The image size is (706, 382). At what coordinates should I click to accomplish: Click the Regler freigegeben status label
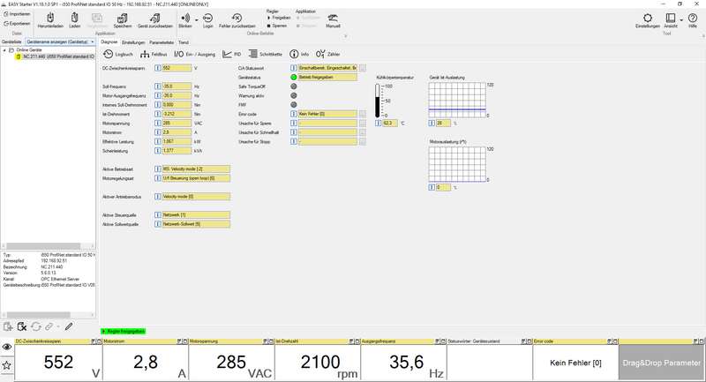[x=123, y=331]
